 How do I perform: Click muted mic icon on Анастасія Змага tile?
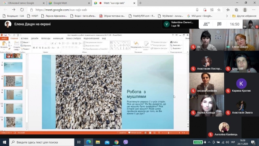tap(228, 113)
